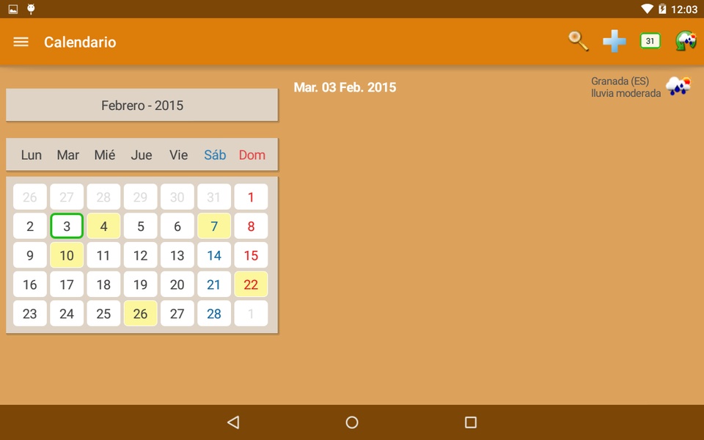Select yellow-marked Sunday 22

coord(251,285)
